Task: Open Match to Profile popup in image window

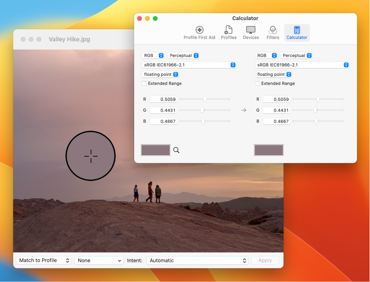Action: 44,260
